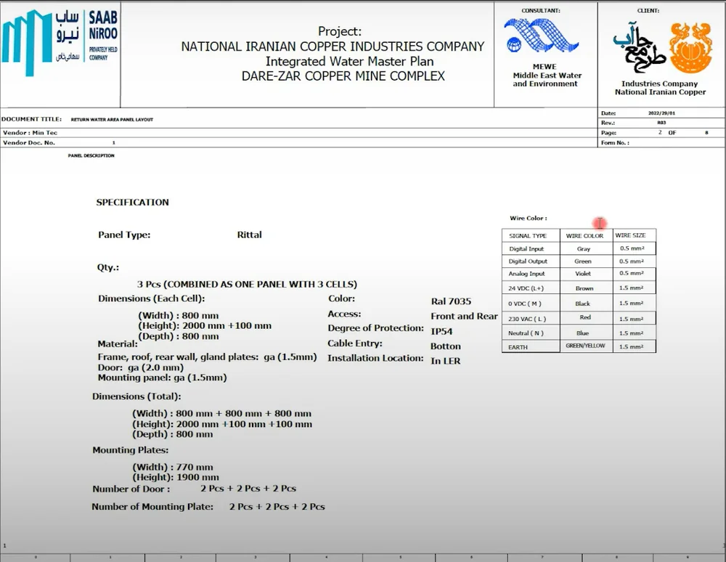The image size is (726, 562).
Task: Click the 'Vendor : Min Tec' field
Action: 30,133
